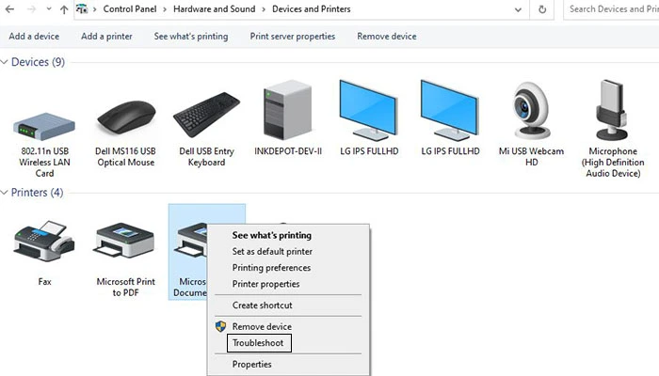
Task: Open chevron after Control Panel breadcrumb
Action: point(165,9)
